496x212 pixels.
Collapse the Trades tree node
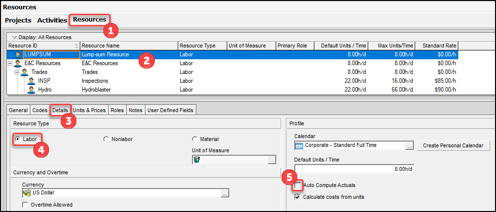(17, 72)
